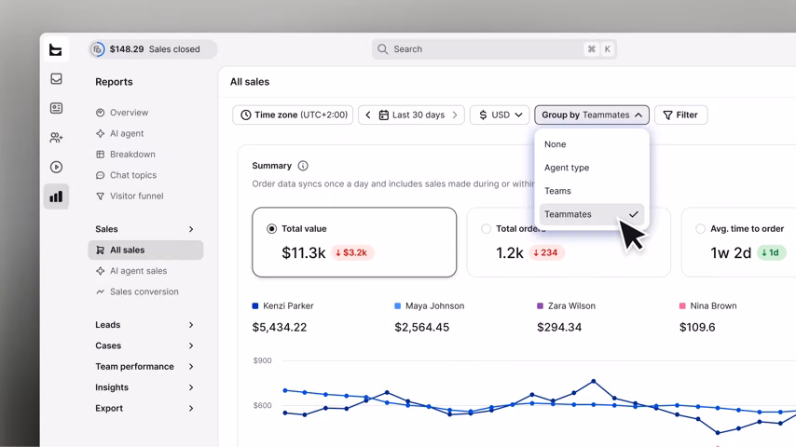Click the $600 chart axis label
Viewport: 796px width, 447px height.
pos(263,405)
